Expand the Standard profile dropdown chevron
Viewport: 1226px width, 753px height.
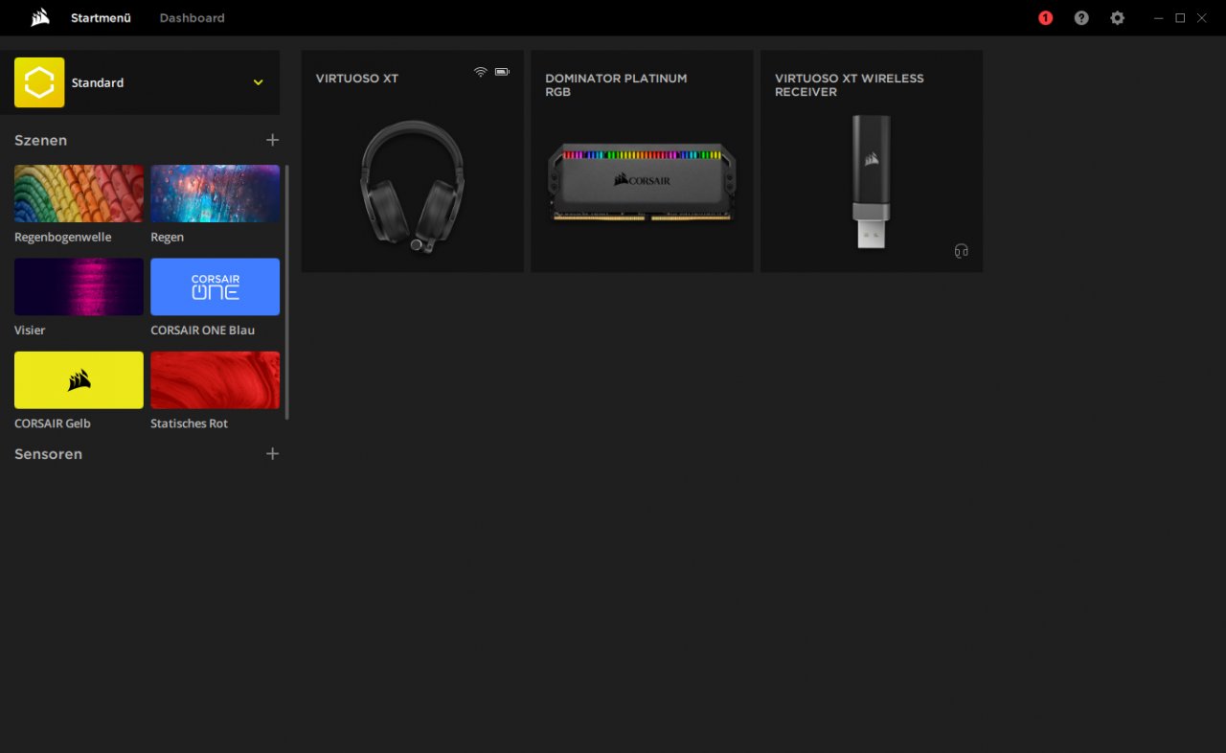click(x=258, y=82)
